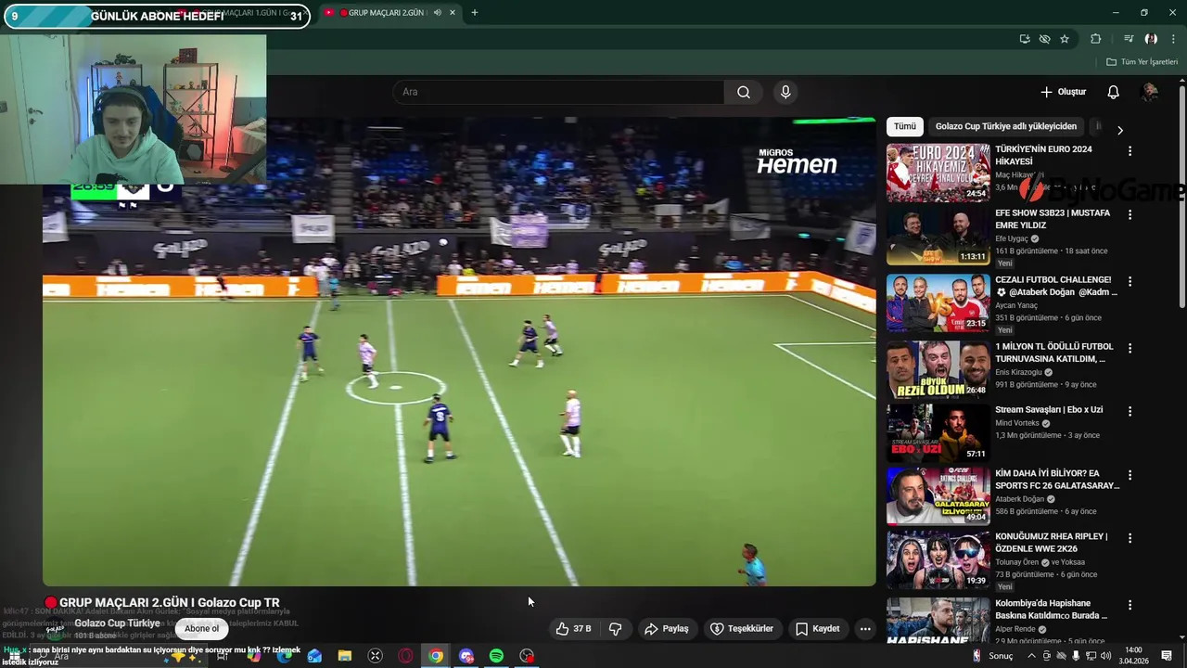Like the video with thumbs-up button
Viewport: 1187px width, 668px height.
[573, 628]
